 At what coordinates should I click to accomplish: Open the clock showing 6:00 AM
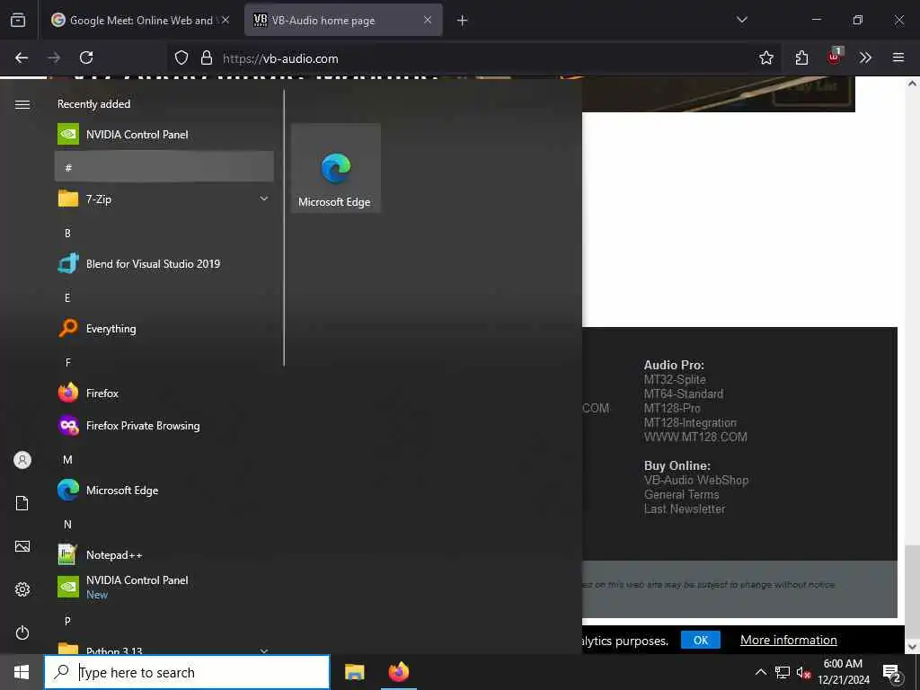pyautogui.click(x=844, y=672)
